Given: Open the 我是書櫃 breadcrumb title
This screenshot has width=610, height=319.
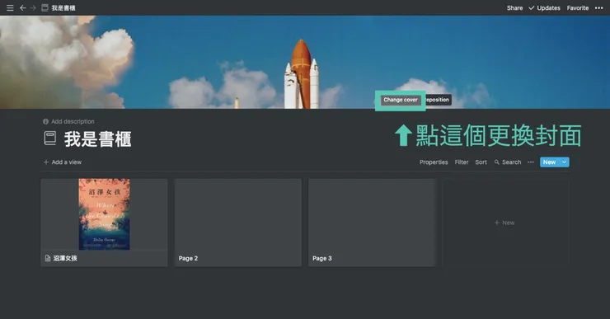Looking at the screenshot, I should click(x=63, y=7).
